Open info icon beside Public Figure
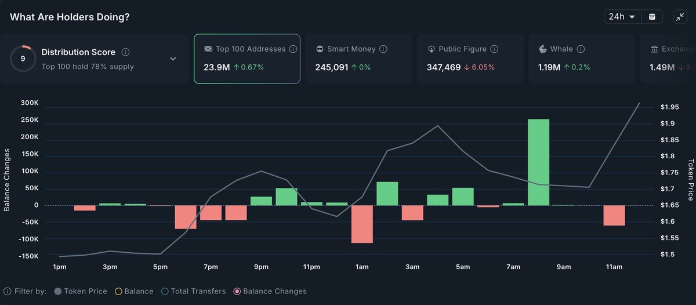The height and width of the screenshot is (305, 696). [494, 49]
